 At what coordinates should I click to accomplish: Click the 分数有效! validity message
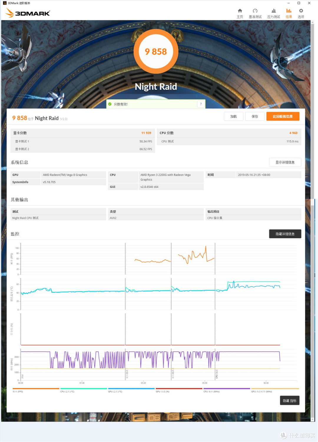pos(121,104)
